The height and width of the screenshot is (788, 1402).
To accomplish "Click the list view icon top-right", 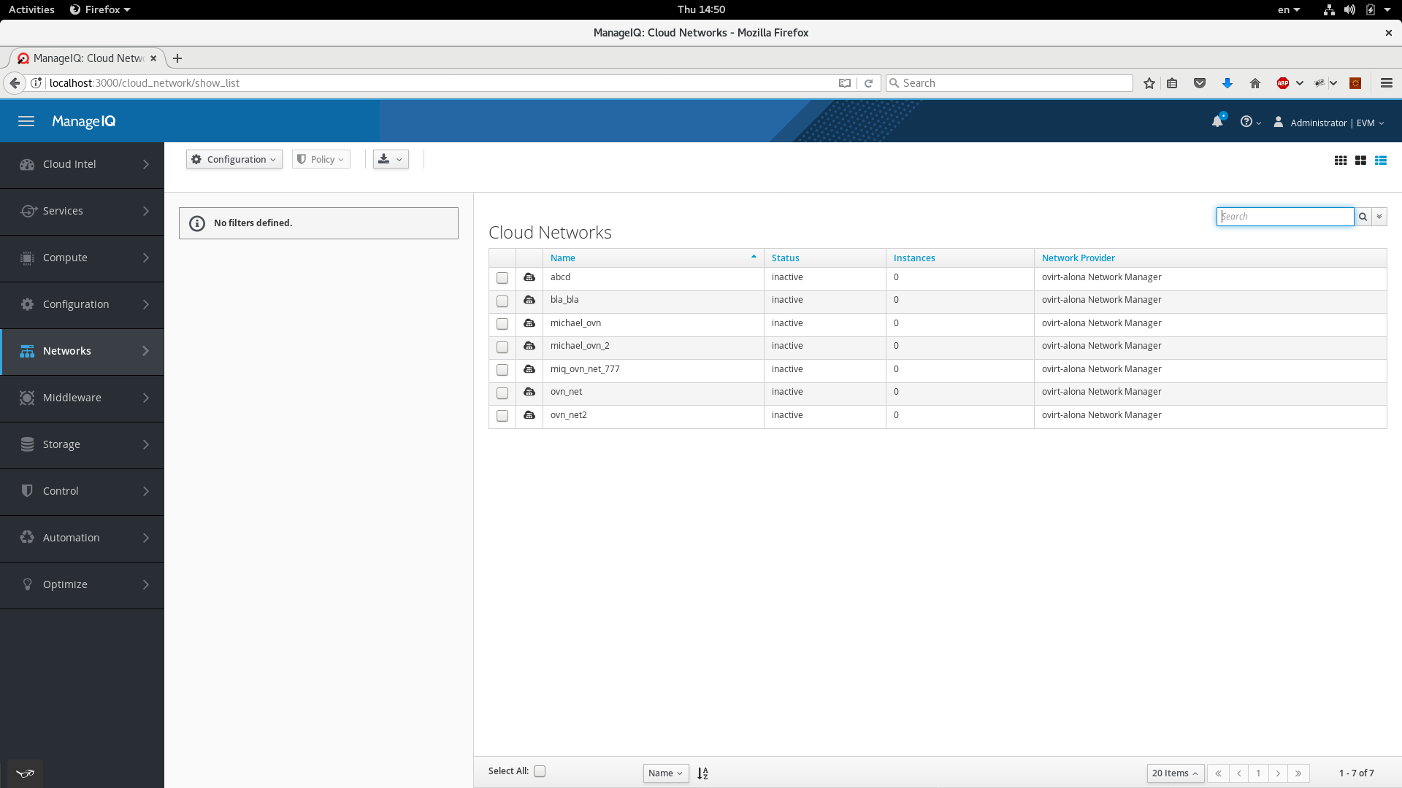I will pos(1381,160).
